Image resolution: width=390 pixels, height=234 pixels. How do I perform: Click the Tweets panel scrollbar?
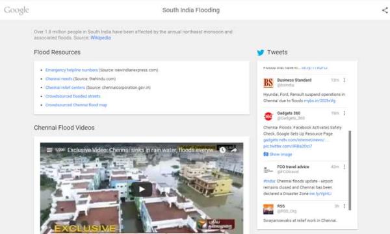(350, 170)
